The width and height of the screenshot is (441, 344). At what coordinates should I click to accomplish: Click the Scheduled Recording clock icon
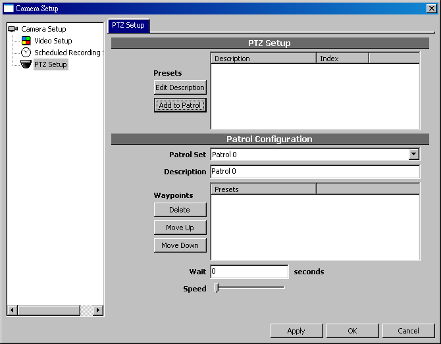pyautogui.click(x=26, y=53)
